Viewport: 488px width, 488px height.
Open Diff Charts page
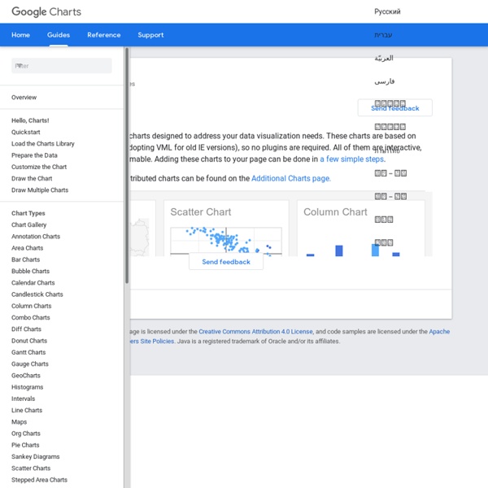pyautogui.click(x=26, y=329)
